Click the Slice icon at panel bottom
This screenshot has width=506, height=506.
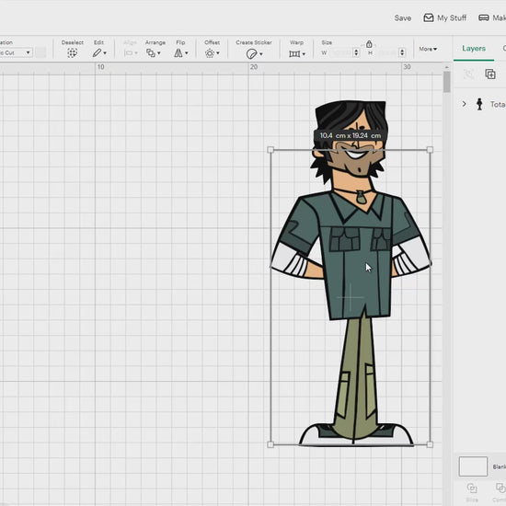(472, 488)
